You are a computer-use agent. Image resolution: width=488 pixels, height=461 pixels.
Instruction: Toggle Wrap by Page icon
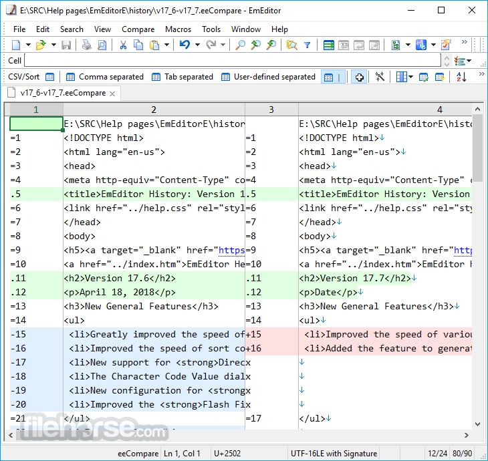click(374, 45)
